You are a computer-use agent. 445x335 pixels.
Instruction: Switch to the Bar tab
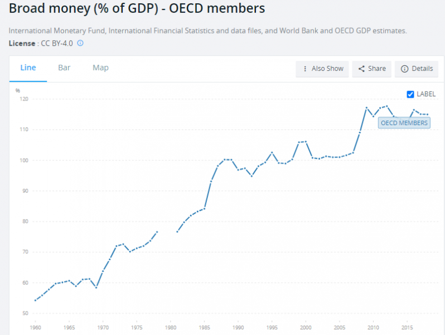(x=64, y=68)
